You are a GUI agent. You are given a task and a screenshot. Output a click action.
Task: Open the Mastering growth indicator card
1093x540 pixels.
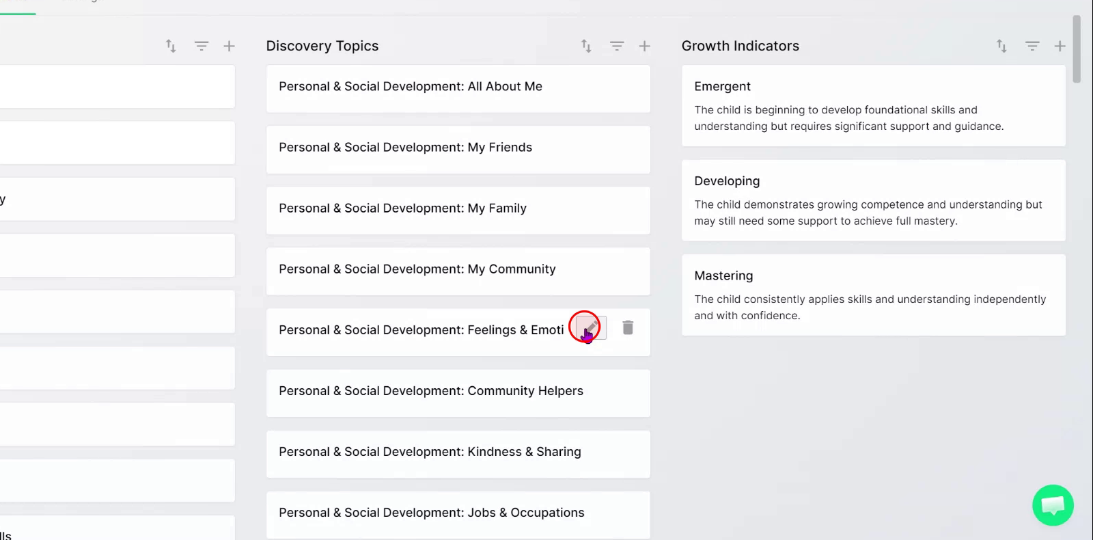(x=873, y=295)
